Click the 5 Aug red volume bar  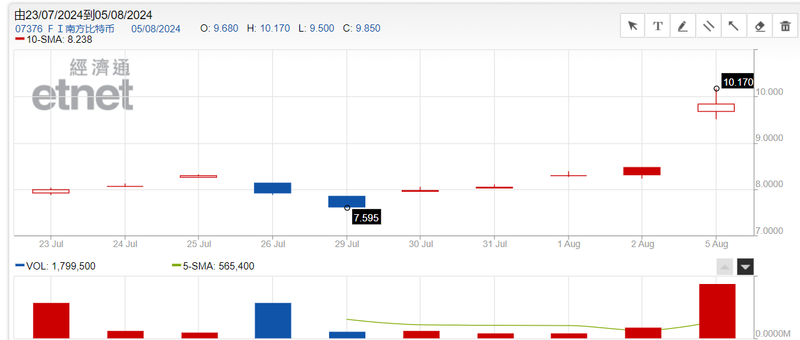coord(717,311)
